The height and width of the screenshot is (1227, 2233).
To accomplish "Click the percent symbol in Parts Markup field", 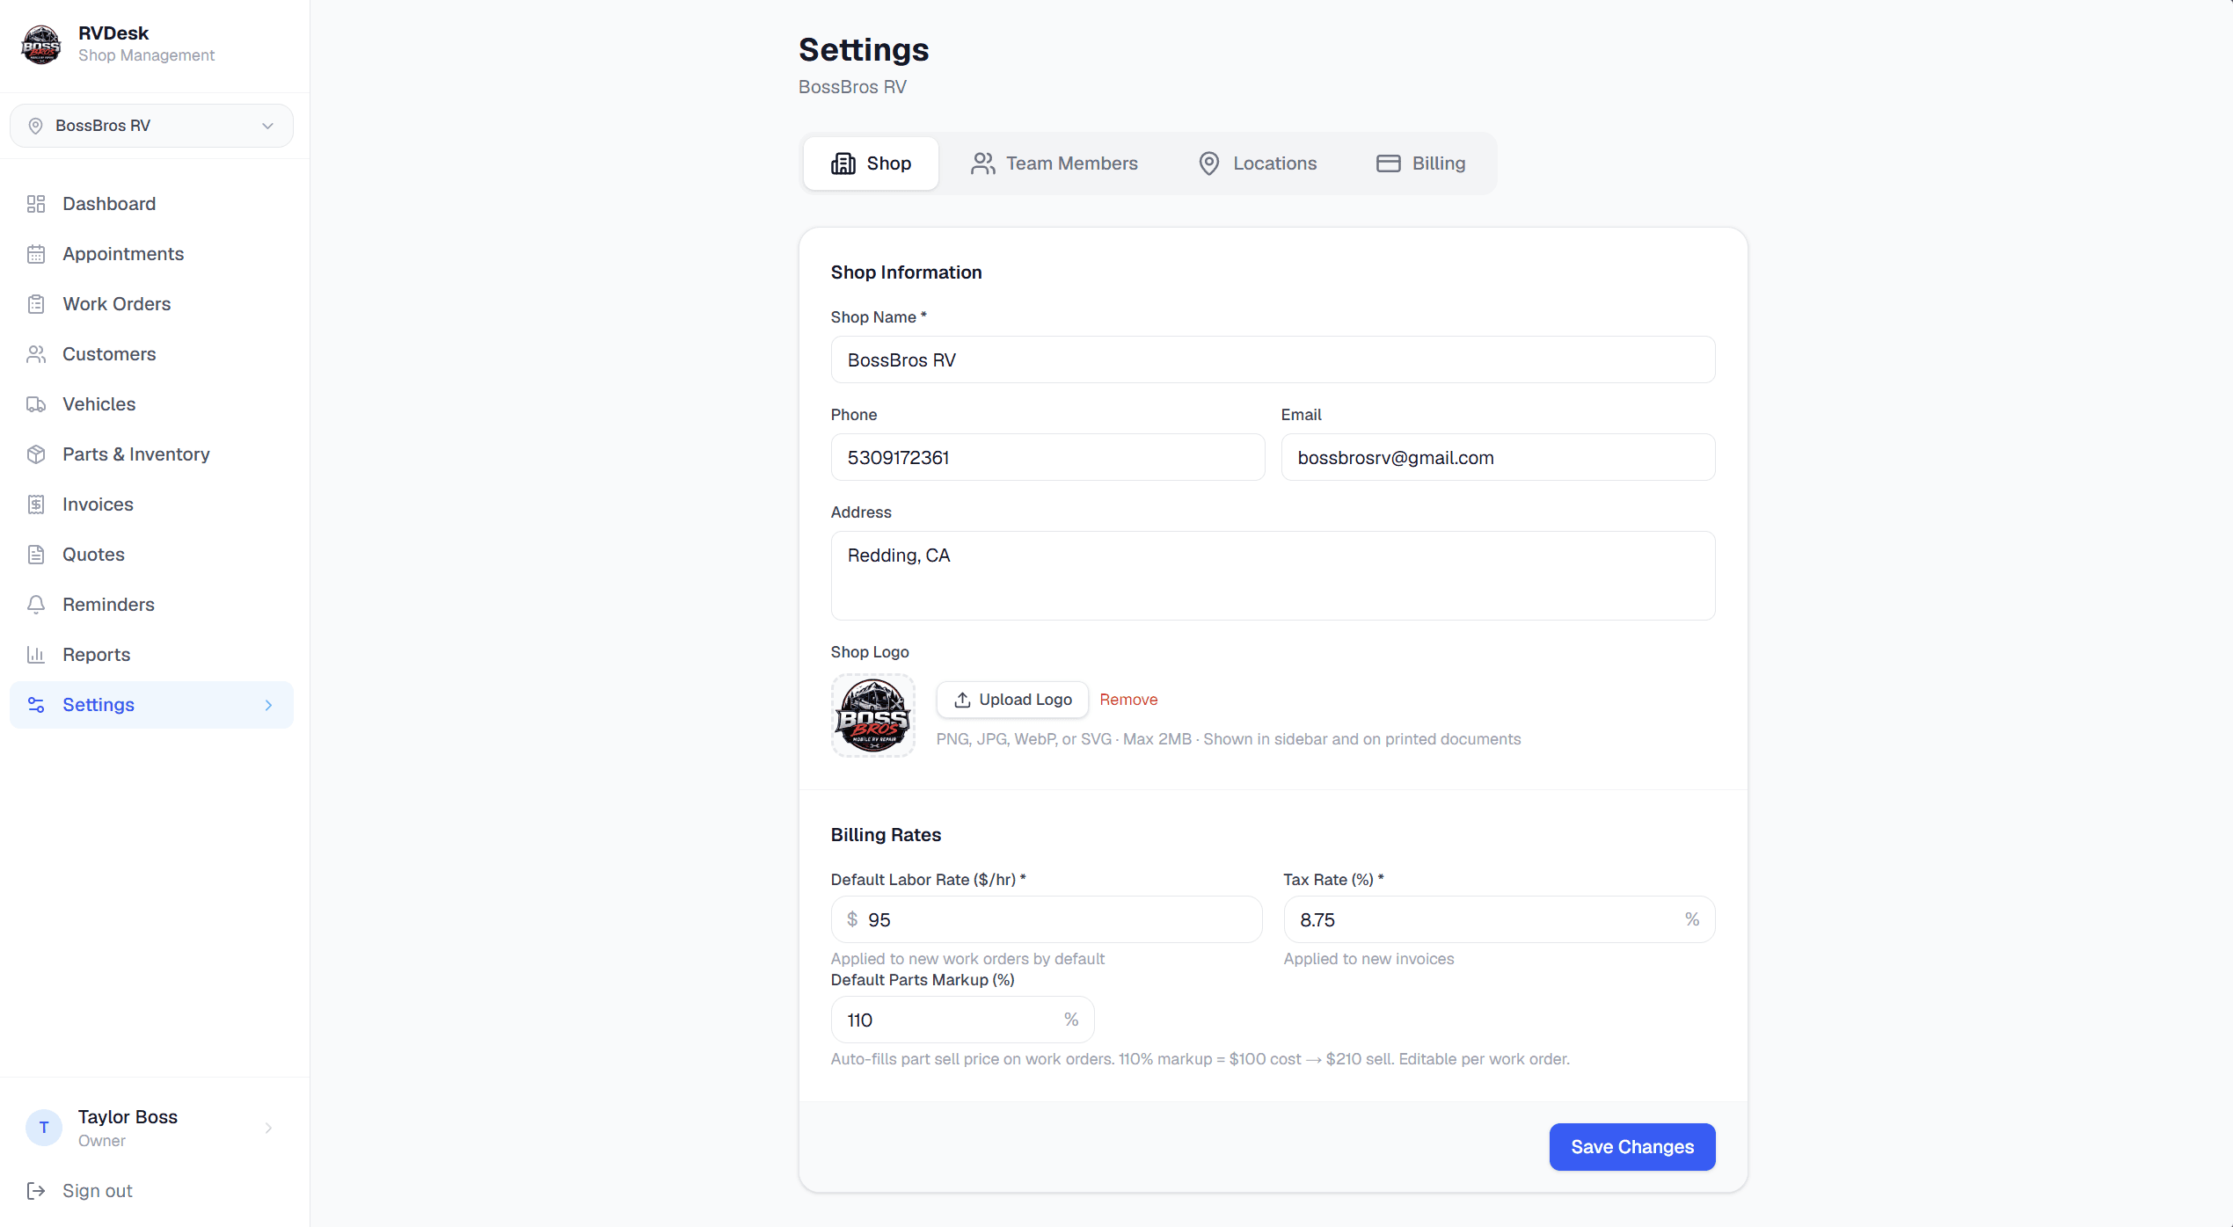I will [x=1071, y=1020].
